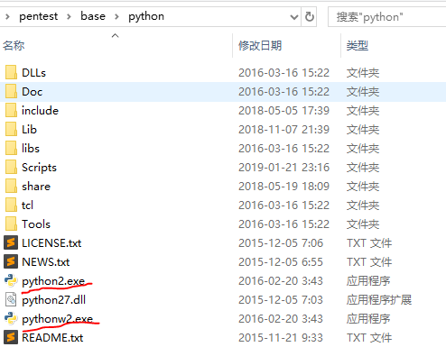The width and height of the screenshot is (446, 347).
Task: Select the pythonw2.exe file name
Action: pyautogui.click(x=57, y=319)
